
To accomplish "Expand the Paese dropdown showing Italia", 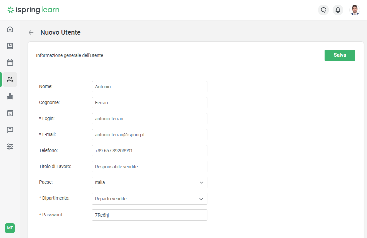I will point(149,183).
